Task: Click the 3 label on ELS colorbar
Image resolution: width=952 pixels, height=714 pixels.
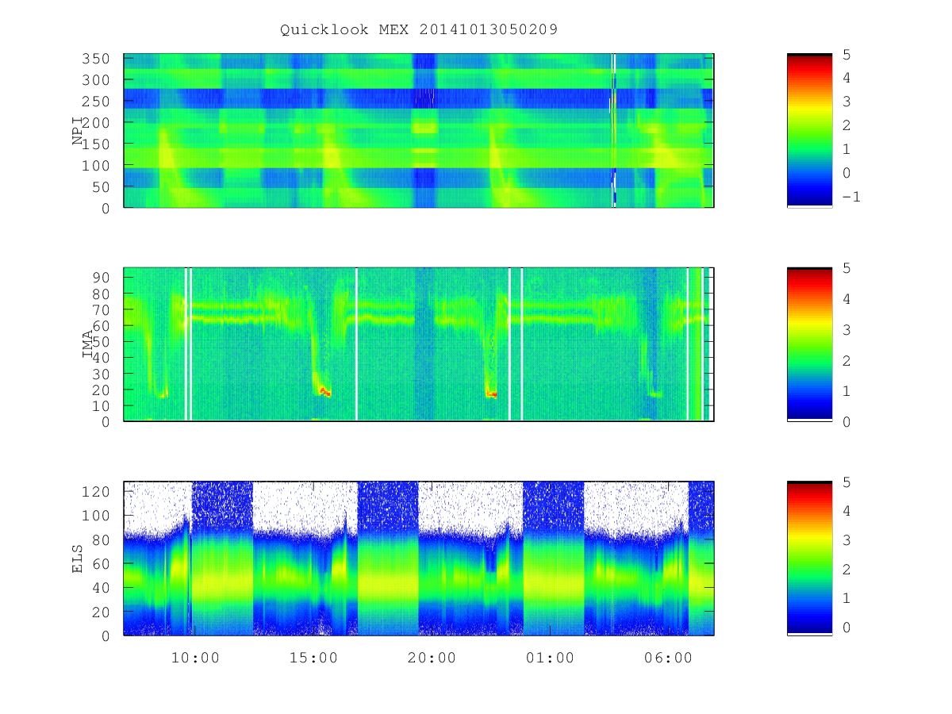Action: pos(846,540)
